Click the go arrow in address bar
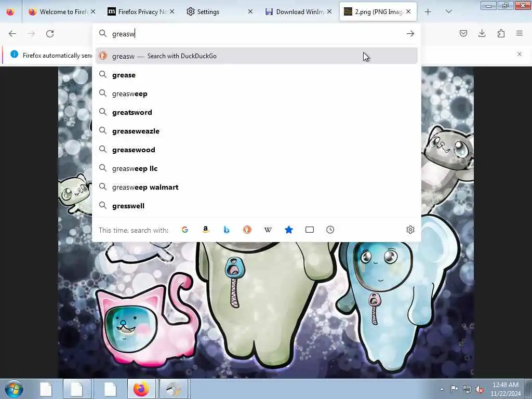 [410, 34]
